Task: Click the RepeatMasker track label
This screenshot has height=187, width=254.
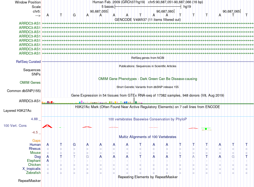Action: click(29, 181)
